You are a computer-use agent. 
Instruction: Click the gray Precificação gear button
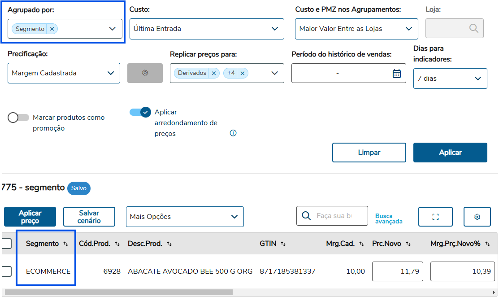[x=145, y=73]
